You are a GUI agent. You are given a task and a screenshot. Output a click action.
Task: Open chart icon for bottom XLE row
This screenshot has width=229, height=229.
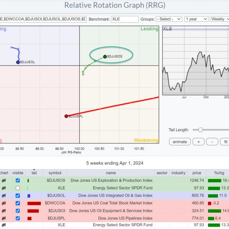[x=4, y=225]
